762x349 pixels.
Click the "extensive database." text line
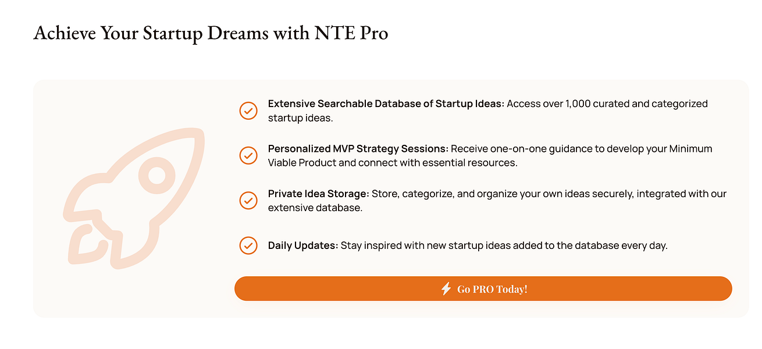pyautogui.click(x=315, y=208)
